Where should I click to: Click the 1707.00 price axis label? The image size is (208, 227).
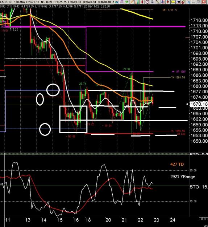pyautogui.click(x=199, y=37)
